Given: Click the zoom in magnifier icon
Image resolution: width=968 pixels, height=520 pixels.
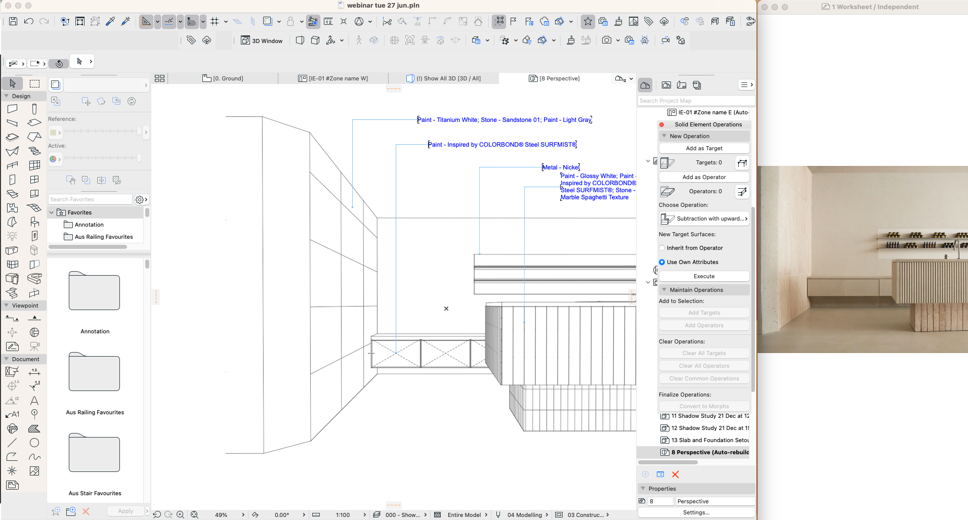Looking at the screenshot, I should (180, 515).
